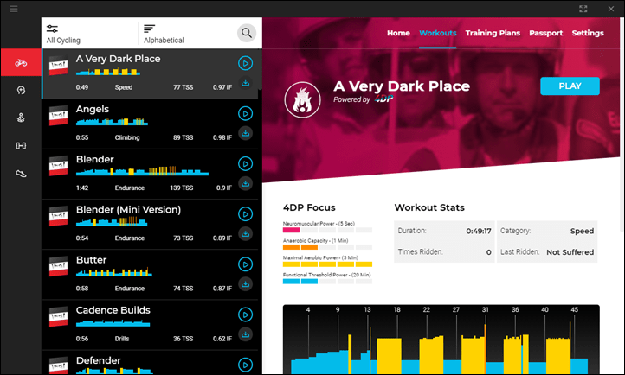Screen dimensions: 625x375
Task: Click the A Very Dark Place thumbnail
Action: [x=58, y=66]
